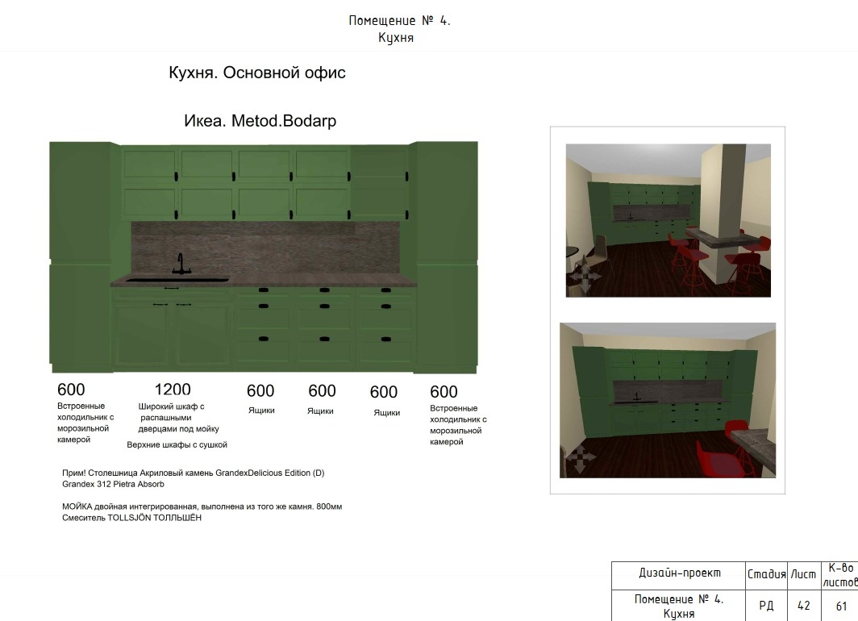Click the main green kitchen elevation drawing
Image resolution: width=858 pixels, height=621 pixels.
point(264,257)
